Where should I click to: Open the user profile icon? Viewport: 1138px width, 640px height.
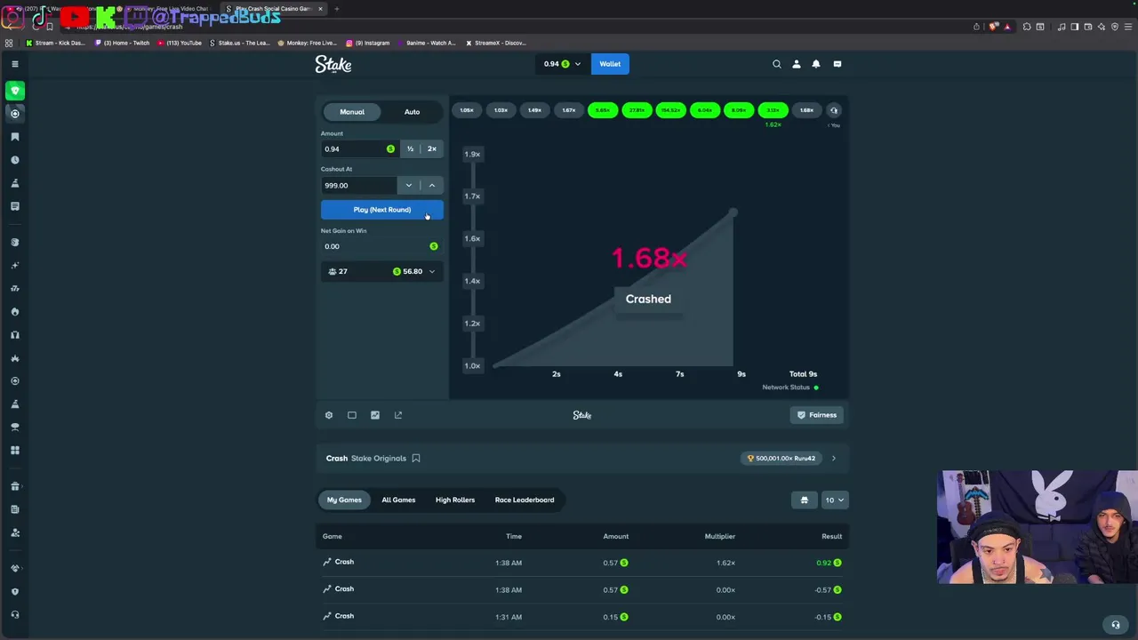(x=797, y=64)
